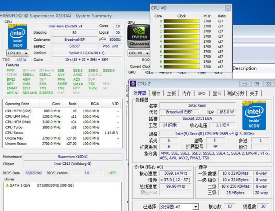Screen dimensions: 275x211
Task: Select the CPU Turbo operating point row
Action: point(62,127)
